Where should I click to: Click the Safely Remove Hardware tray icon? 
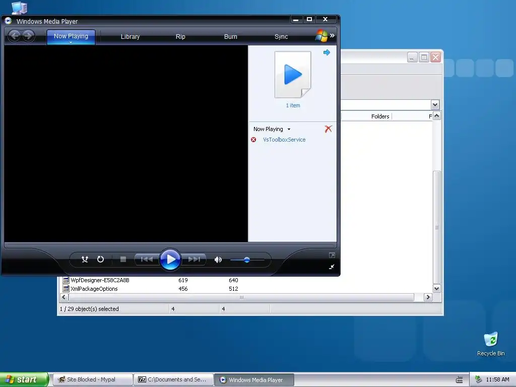point(478,379)
